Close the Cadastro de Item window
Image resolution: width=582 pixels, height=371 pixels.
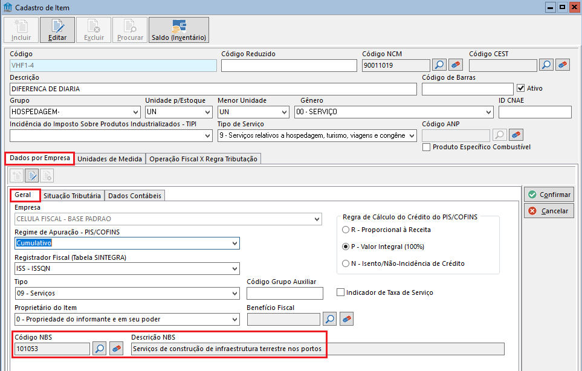pos(575,7)
